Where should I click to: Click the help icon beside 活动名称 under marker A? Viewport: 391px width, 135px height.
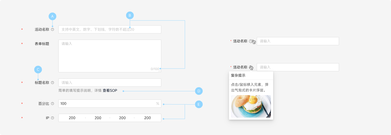(x=52, y=29)
